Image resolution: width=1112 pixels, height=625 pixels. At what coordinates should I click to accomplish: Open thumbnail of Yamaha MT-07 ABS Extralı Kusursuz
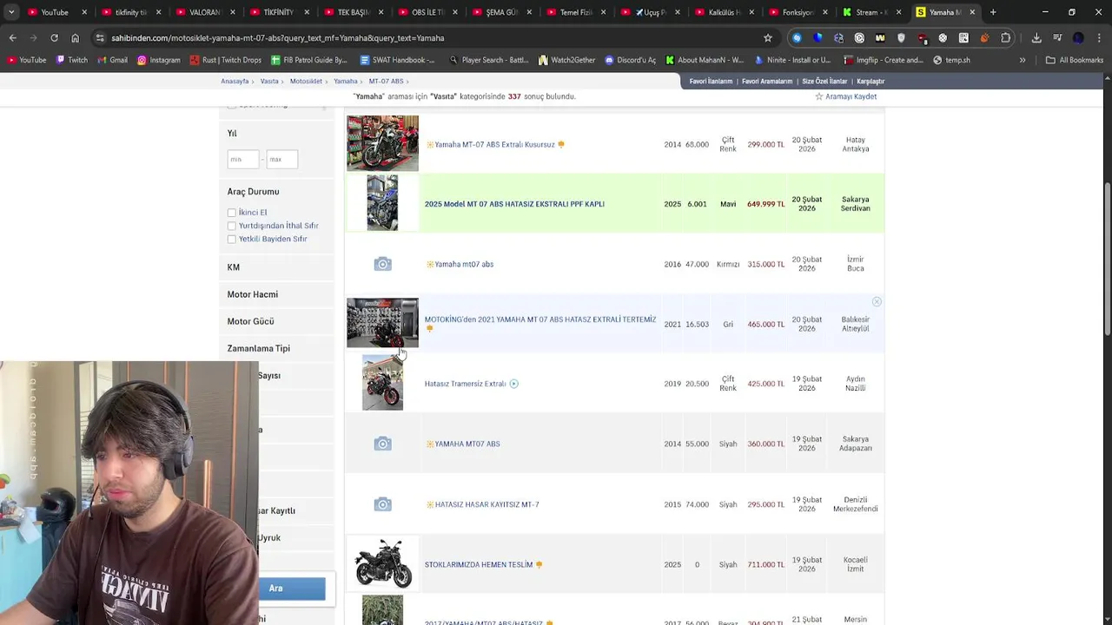pos(382,143)
